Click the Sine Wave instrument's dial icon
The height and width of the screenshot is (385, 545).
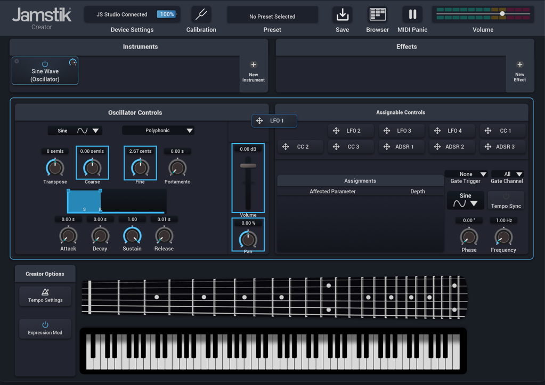coord(72,62)
